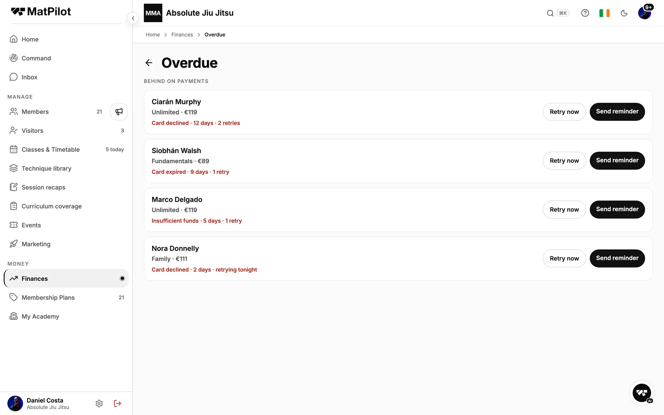Image resolution: width=664 pixels, height=415 pixels.
Task: Click 'Card declined · 12 days · 2 retries'
Action: [x=196, y=123]
